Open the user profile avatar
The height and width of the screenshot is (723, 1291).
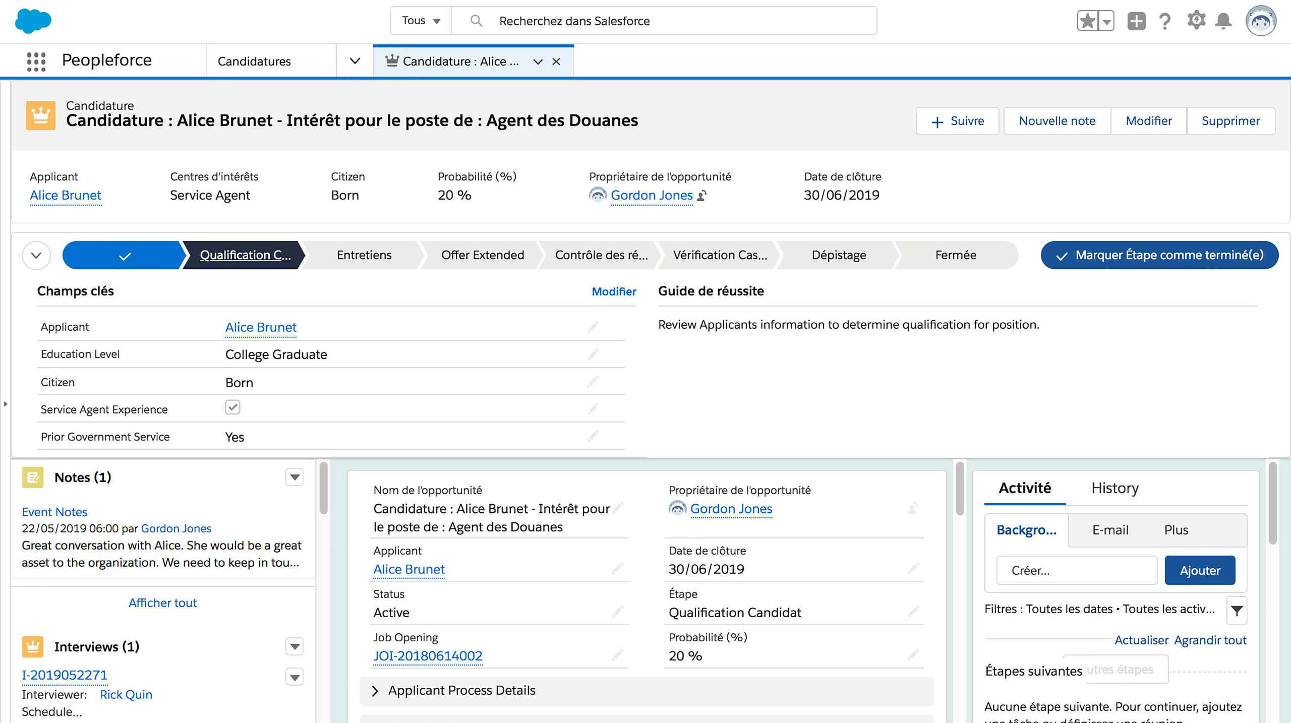pos(1261,21)
